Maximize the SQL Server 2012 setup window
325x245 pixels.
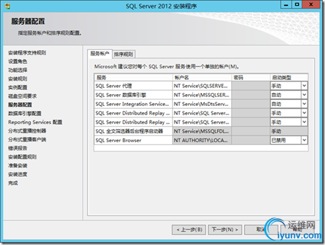(x=297, y=5)
